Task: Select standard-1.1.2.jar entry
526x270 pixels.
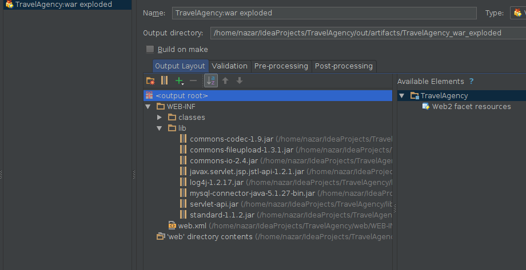Action: (x=222, y=215)
